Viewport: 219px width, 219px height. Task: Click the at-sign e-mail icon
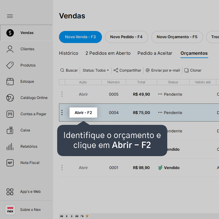148,70
